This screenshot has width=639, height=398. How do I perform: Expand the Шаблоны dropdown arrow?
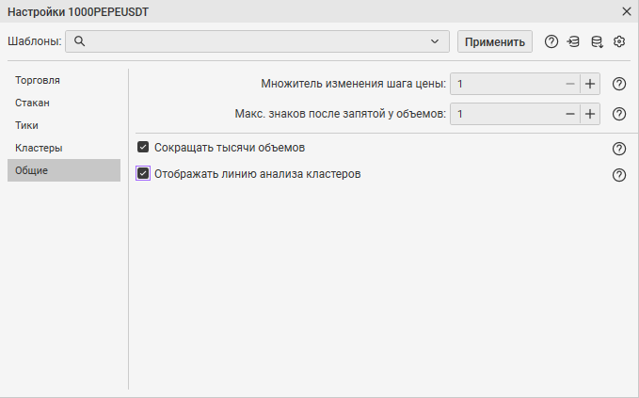click(x=435, y=41)
